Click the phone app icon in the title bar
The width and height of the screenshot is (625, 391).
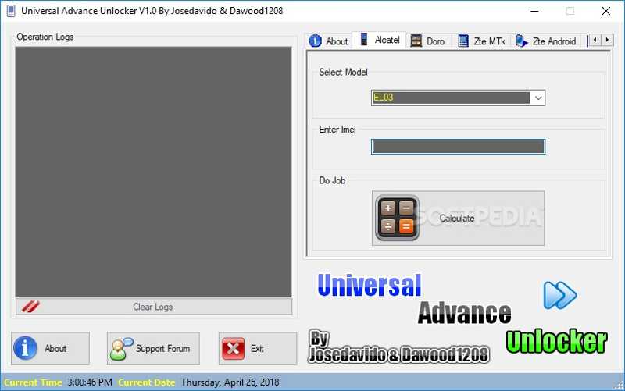pyautogui.click(x=10, y=11)
